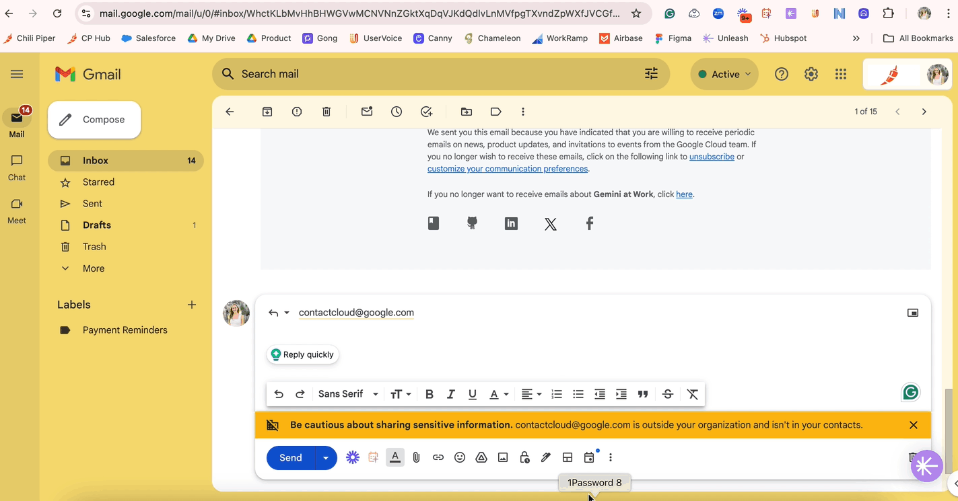Click the Facebook icon in email footer
Screen dimensions: 958x501
[x=590, y=223]
